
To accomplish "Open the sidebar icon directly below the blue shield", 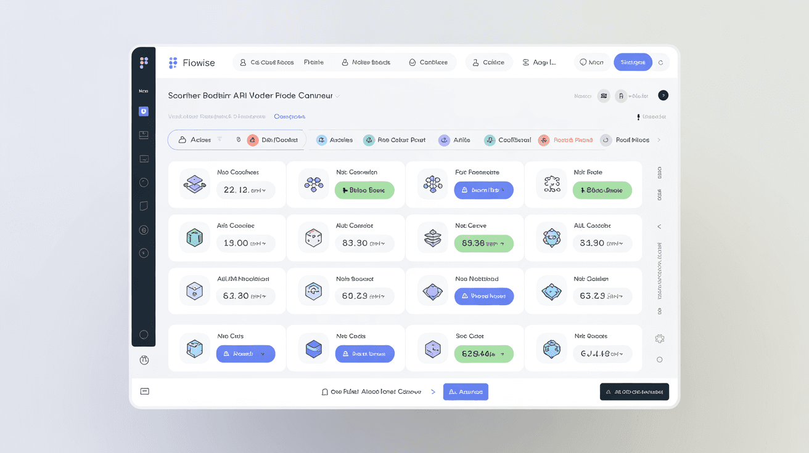I will click(144, 135).
